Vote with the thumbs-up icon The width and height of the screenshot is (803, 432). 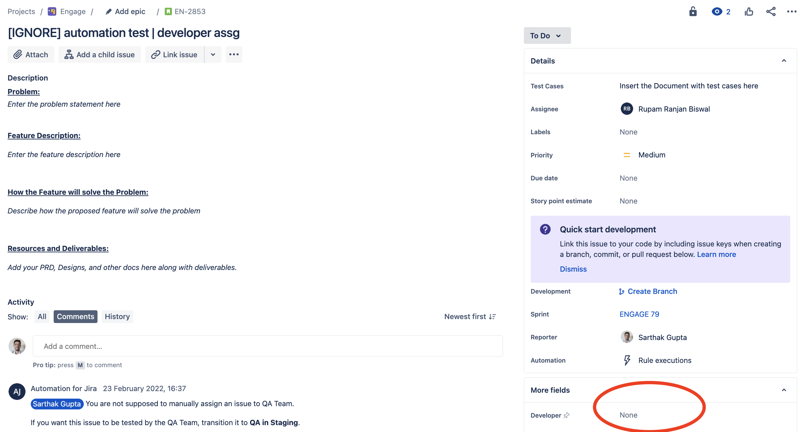coord(749,11)
